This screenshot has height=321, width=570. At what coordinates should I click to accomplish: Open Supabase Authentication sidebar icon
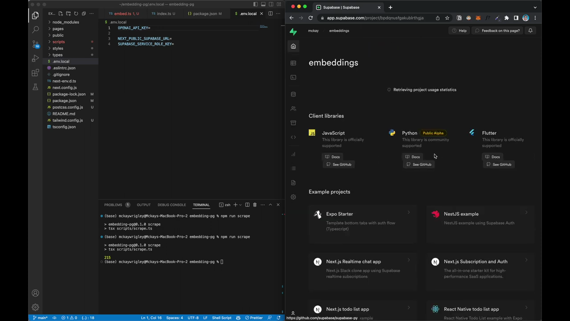click(x=293, y=109)
